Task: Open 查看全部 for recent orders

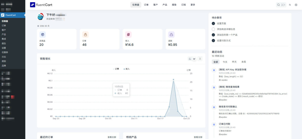Action: tap(112, 137)
